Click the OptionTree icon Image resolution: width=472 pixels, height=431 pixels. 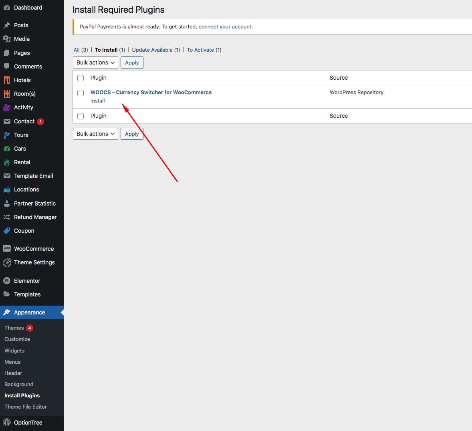pos(7,423)
